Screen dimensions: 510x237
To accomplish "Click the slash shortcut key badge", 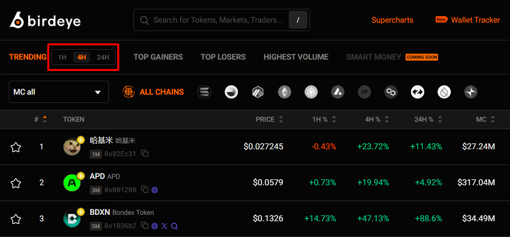I will click(298, 20).
